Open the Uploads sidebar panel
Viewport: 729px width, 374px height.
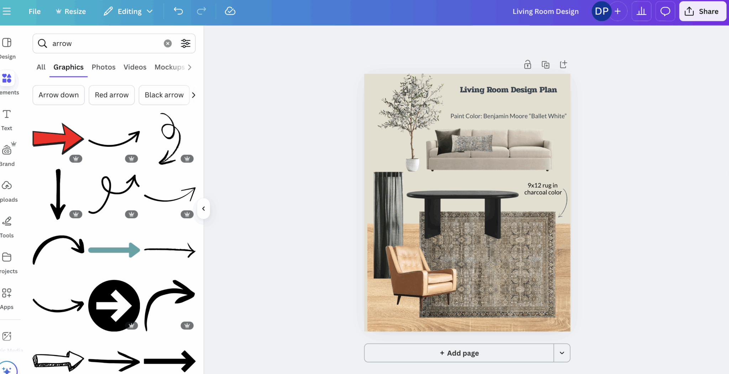coord(7,191)
